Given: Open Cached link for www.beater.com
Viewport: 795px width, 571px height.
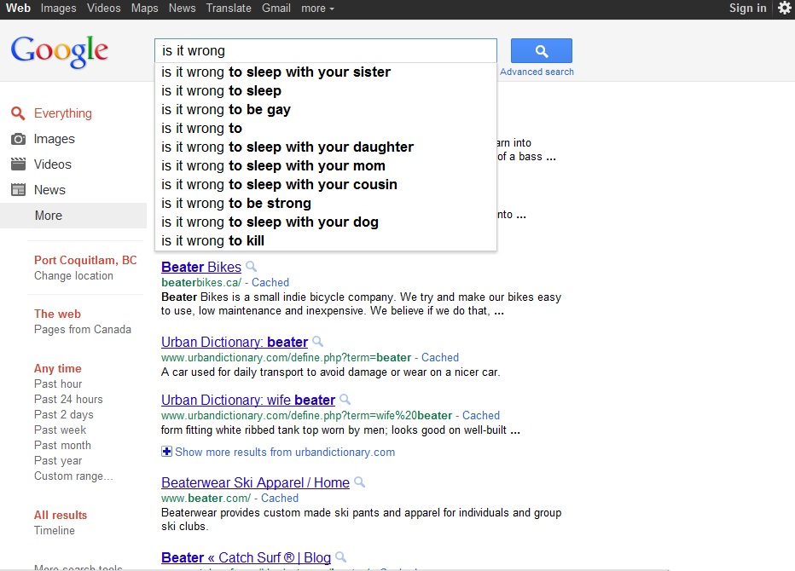Looking at the screenshot, I should click(280, 498).
